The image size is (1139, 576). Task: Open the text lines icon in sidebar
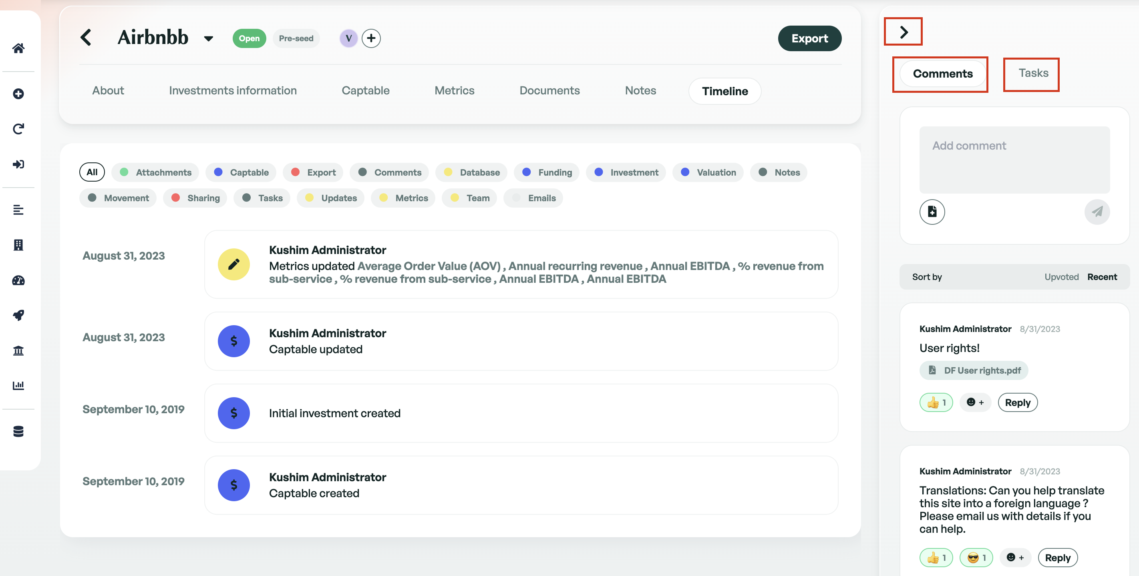tap(18, 210)
